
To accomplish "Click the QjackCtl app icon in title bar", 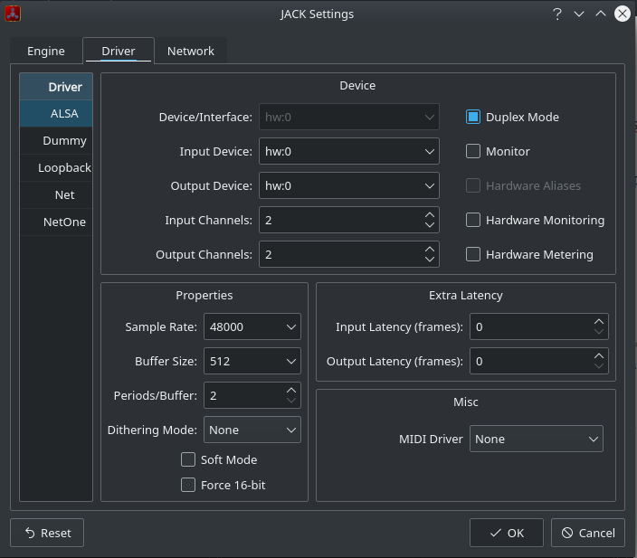I will coord(13,14).
